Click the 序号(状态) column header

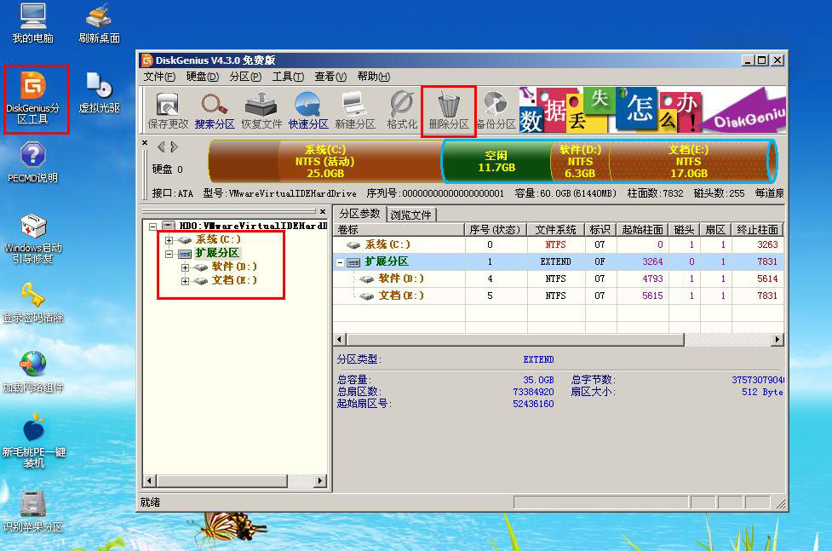496,230
